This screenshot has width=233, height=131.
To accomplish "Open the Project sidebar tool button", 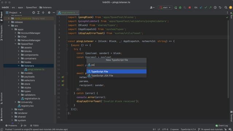I will pos(1,16).
